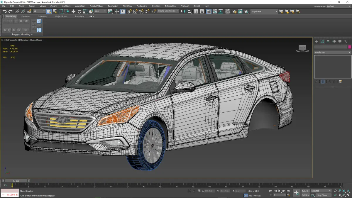
Task: Open the selection filter All dropdown
Action: pyautogui.click(x=39, y=11)
